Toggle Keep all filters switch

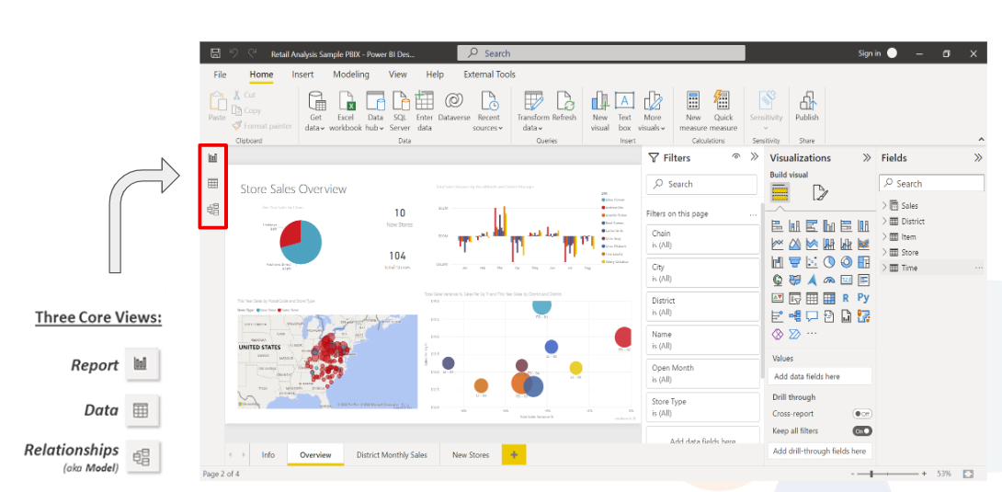click(862, 430)
